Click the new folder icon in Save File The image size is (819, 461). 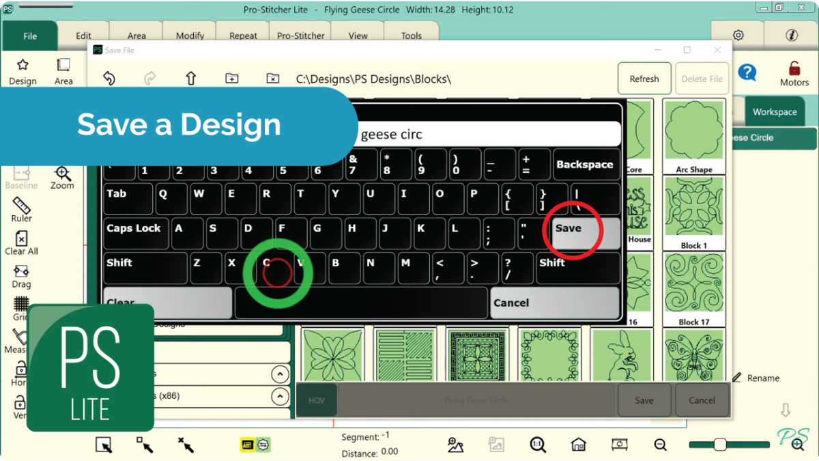[231, 79]
